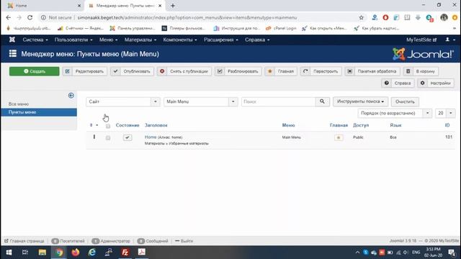
Task: Open the Сайт client dropdown
Action: pos(123,101)
